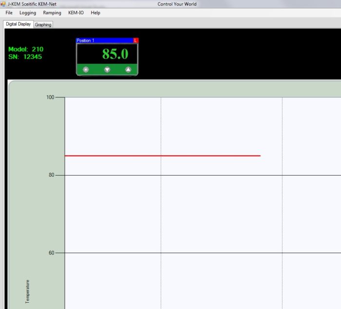This screenshot has width=341, height=309.
Task: Open the KEM-IO menu
Action: coord(76,13)
